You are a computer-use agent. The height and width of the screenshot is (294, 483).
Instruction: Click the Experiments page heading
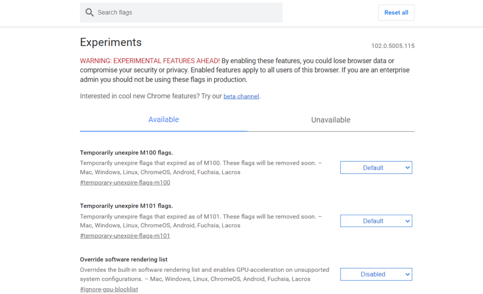coord(111,42)
